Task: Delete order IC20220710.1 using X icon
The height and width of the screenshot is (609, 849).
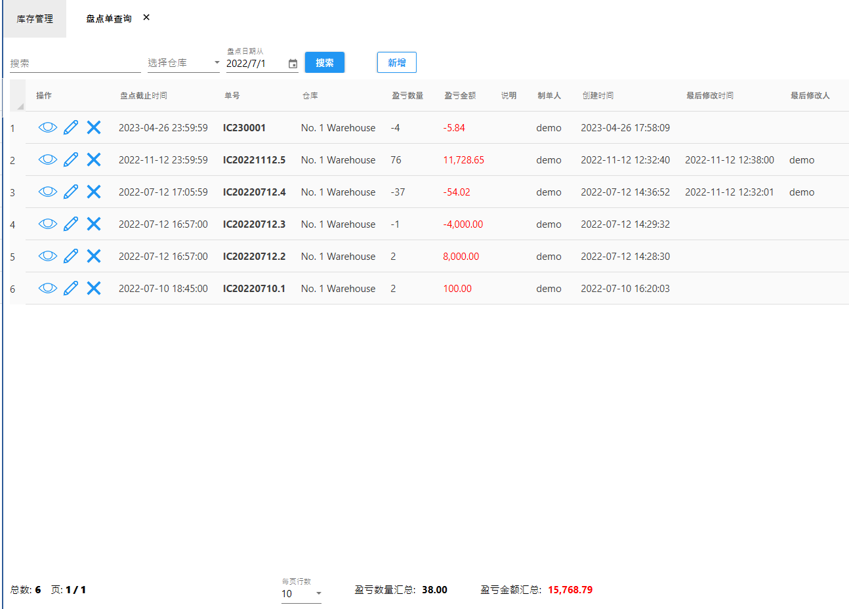Action: click(x=94, y=288)
